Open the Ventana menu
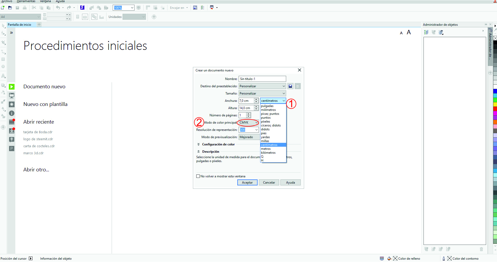497x262 pixels. point(45,1)
